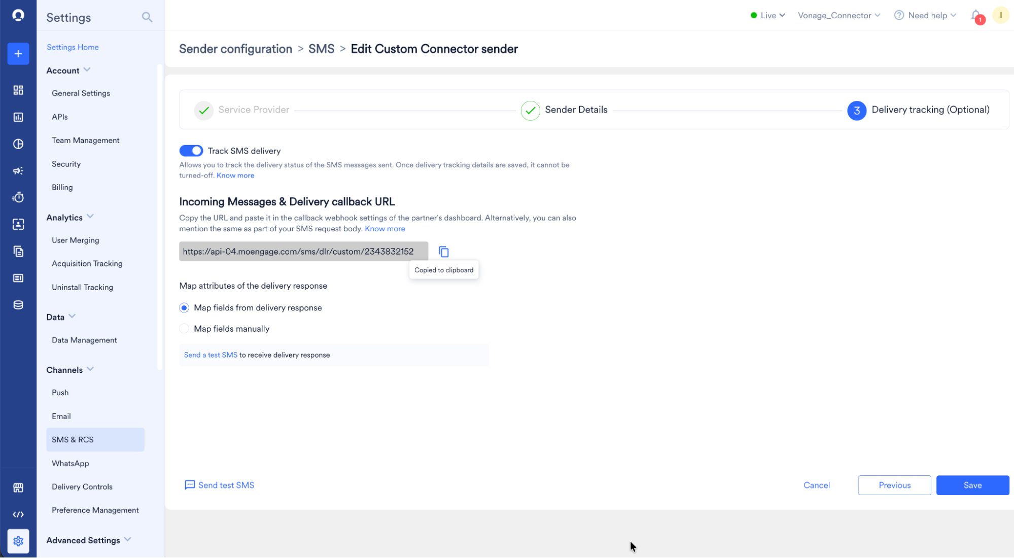
Task: Open the documents content icon
Action: tap(18, 252)
